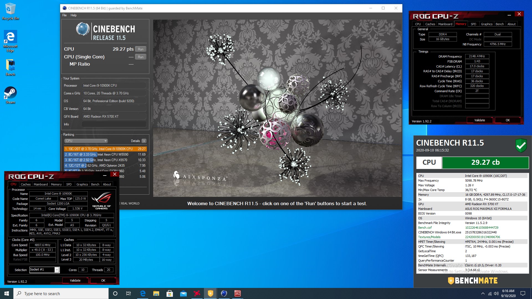Switch to Caches tab in bottom CPU-Z
This screenshot has width=532, height=299.
click(x=26, y=184)
